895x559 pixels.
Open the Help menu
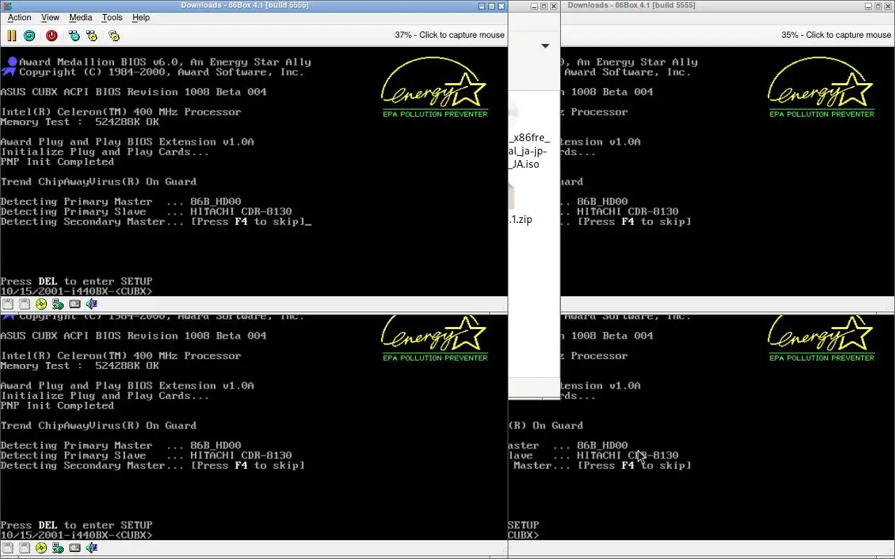point(141,17)
